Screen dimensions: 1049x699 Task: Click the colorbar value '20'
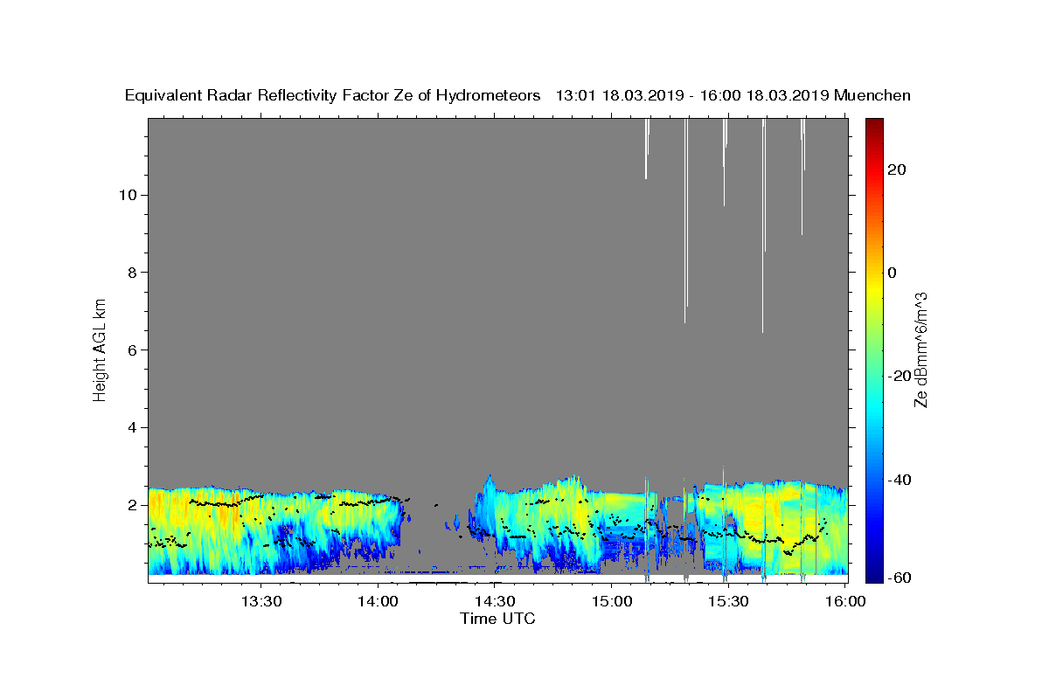coord(897,170)
